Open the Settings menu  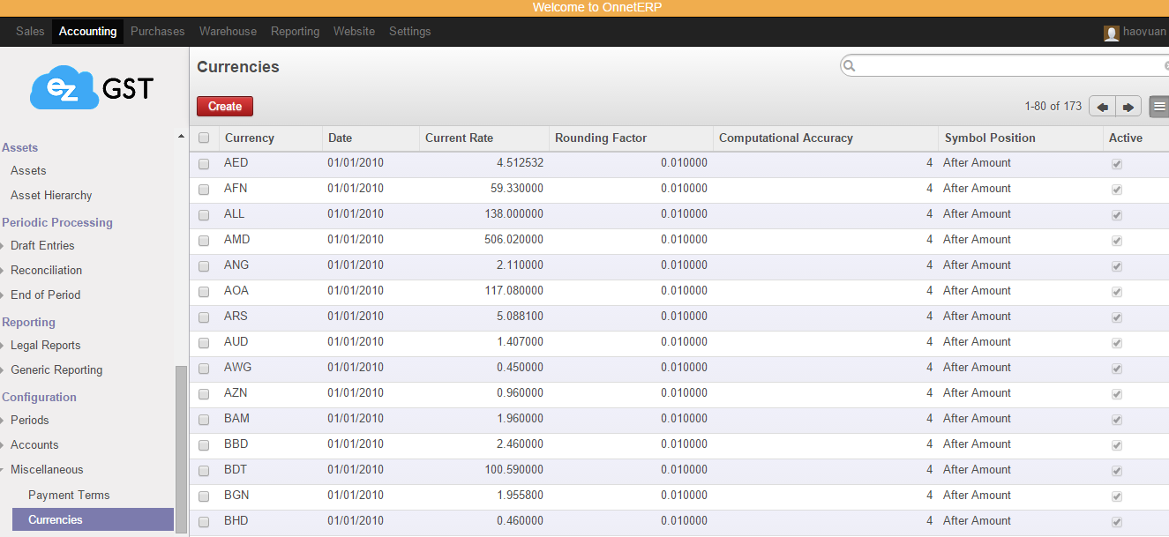coord(409,31)
